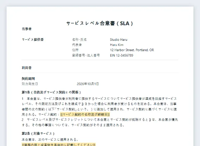
Task: Select the address 12 Harbor Street, Portland, OR
Action: pyautogui.click(x=132, y=50)
